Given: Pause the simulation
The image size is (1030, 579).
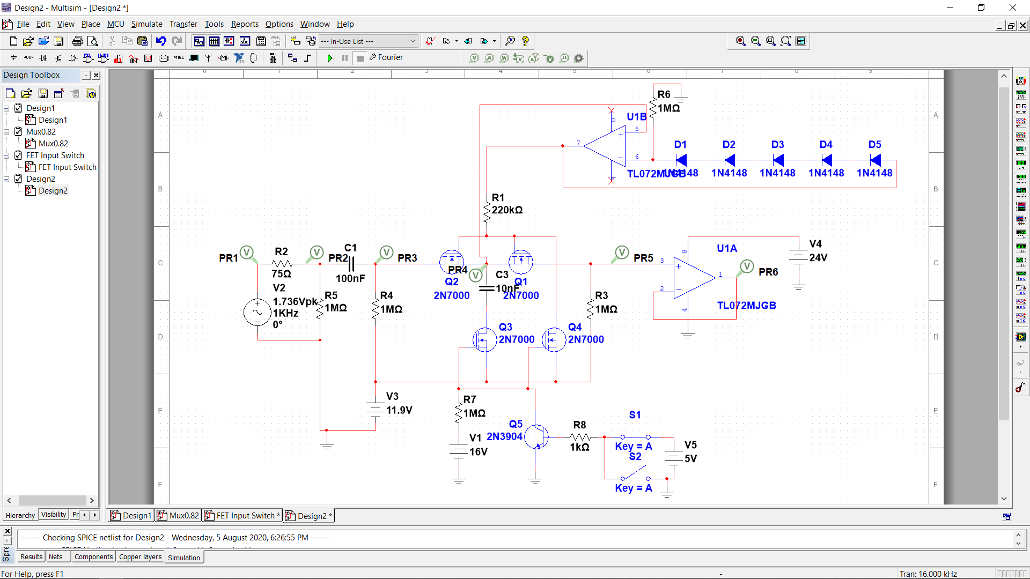Looking at the screenshot, I should tap(345, 58).
